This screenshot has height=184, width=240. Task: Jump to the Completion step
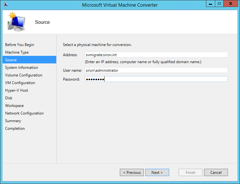point(15,128)
